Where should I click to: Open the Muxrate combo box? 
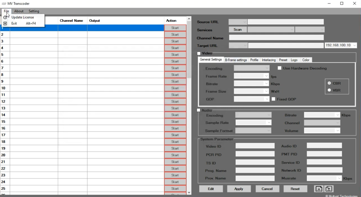339,178
